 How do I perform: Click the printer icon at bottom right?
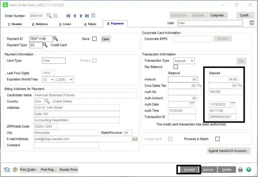[x=240, y=169]
